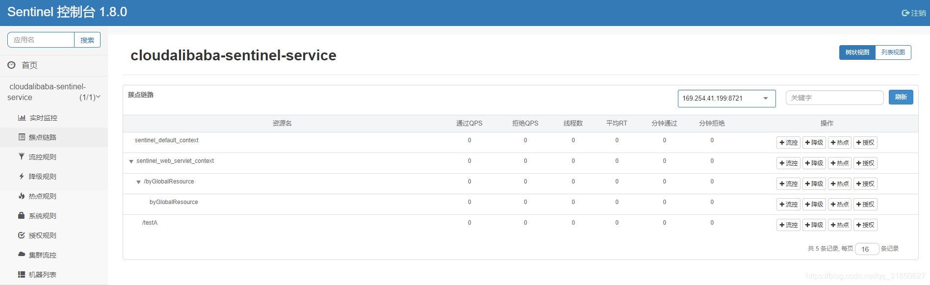Add 流控 rule for /testA
Image resolution: width=930 pixels, height=285 pixels.
click(x=788, y=225)
